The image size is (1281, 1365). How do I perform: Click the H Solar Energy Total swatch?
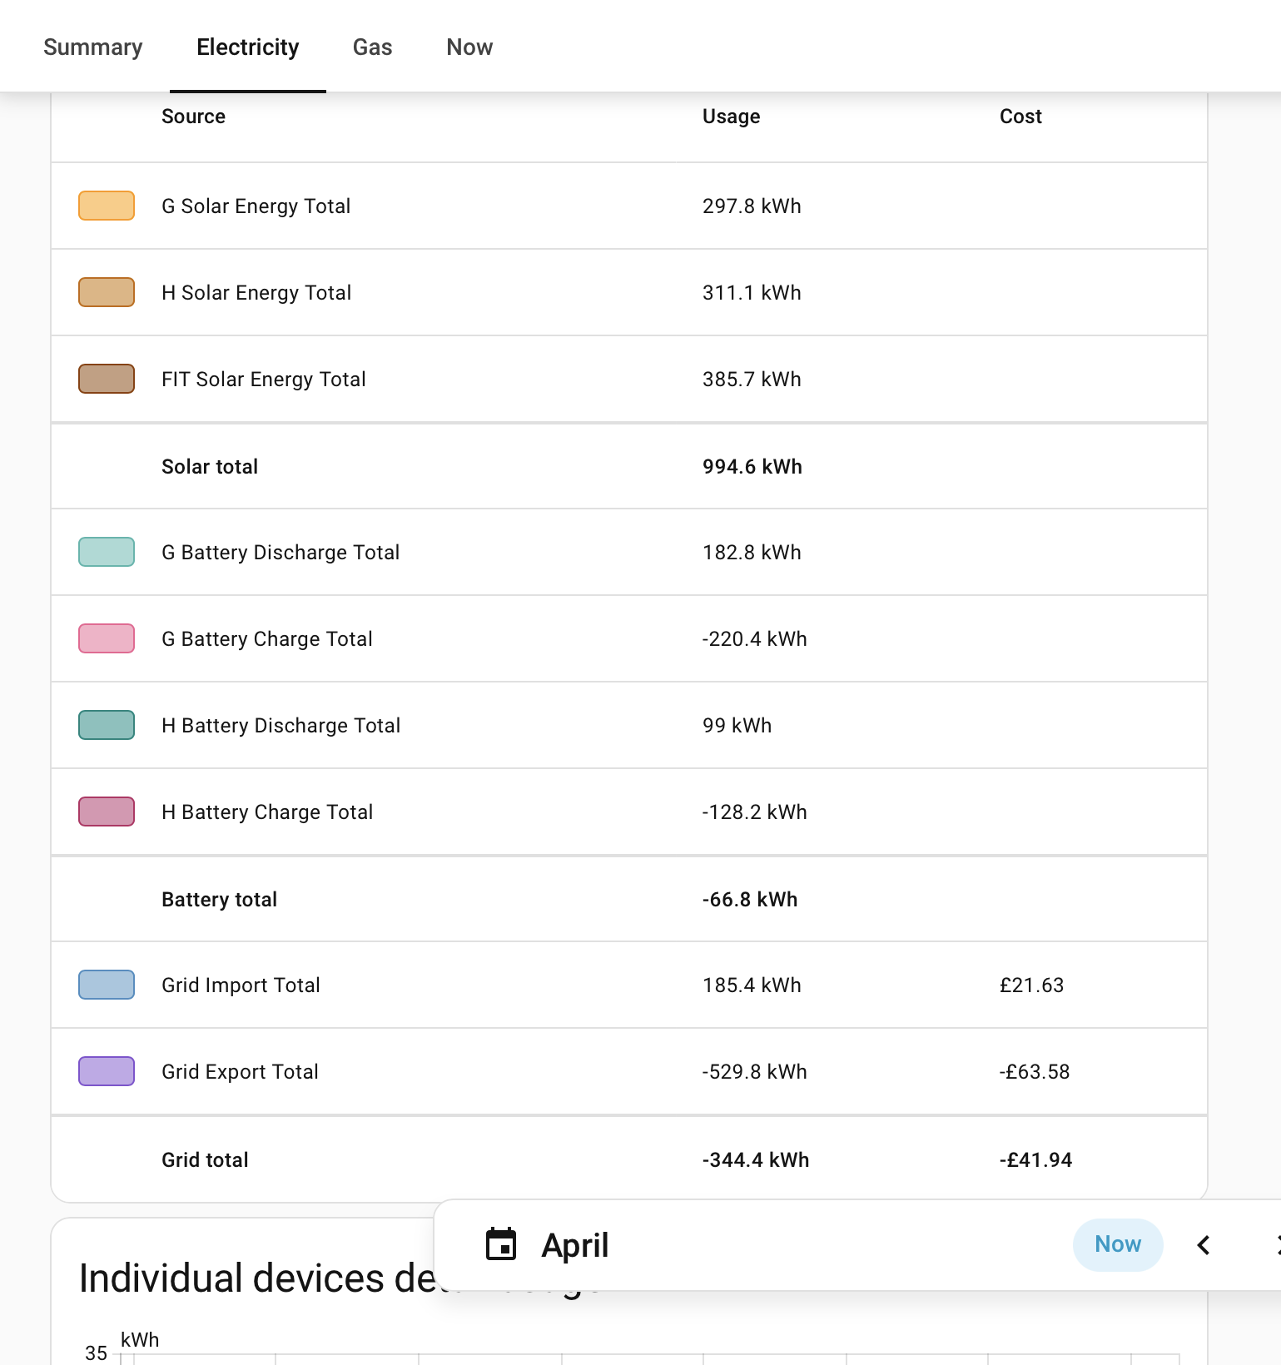tap(107, 292)
